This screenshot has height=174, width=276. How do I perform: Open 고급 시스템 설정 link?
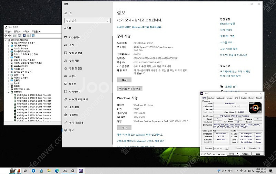click(229, 49)
